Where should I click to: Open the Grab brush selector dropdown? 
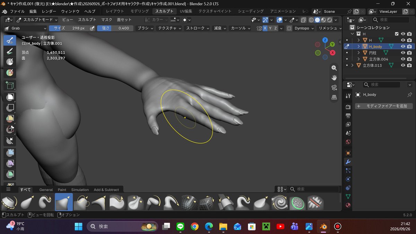(25, 28)
